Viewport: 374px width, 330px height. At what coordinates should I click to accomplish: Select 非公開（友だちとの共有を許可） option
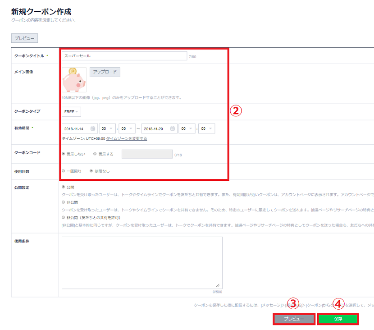(64, 217)
